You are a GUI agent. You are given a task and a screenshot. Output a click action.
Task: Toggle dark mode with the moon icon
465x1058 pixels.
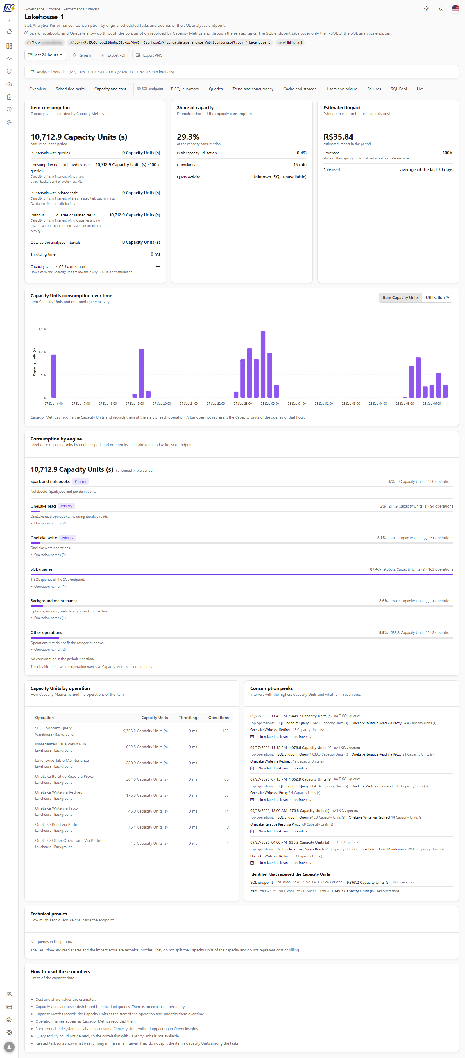pos(441,9)
